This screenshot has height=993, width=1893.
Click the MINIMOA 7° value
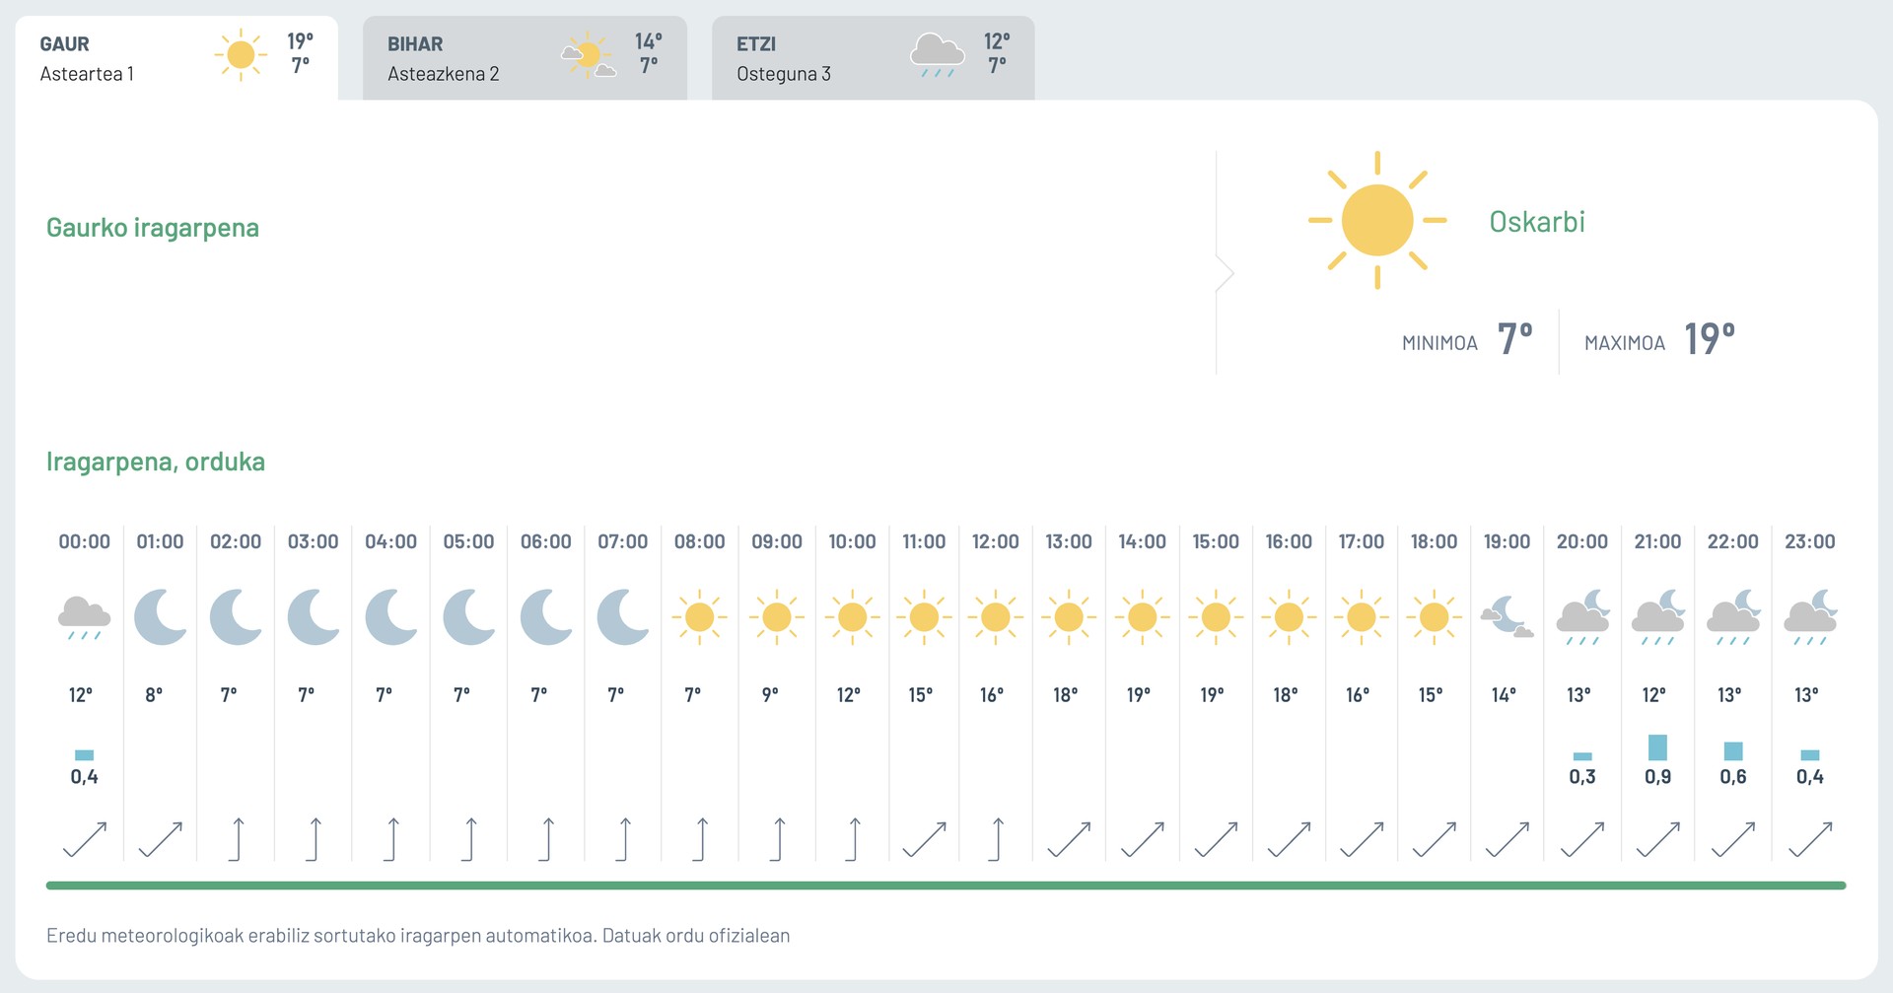[1515, 339]
